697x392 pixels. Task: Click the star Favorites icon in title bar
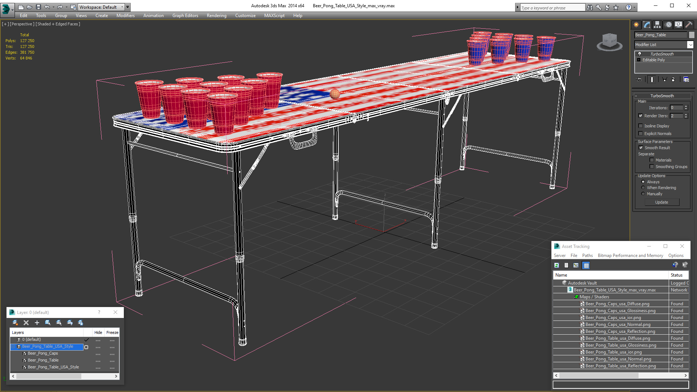pyautogui.click(x=616, y=7)
